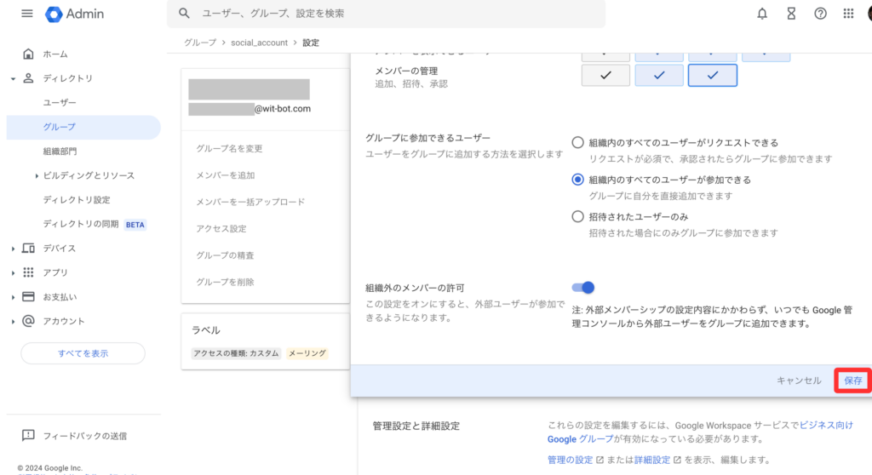Image resolution: width=872 pixels, height=475 pixels.
Task: Open ユーザー in the directory menu
Action: pos(60,103)
